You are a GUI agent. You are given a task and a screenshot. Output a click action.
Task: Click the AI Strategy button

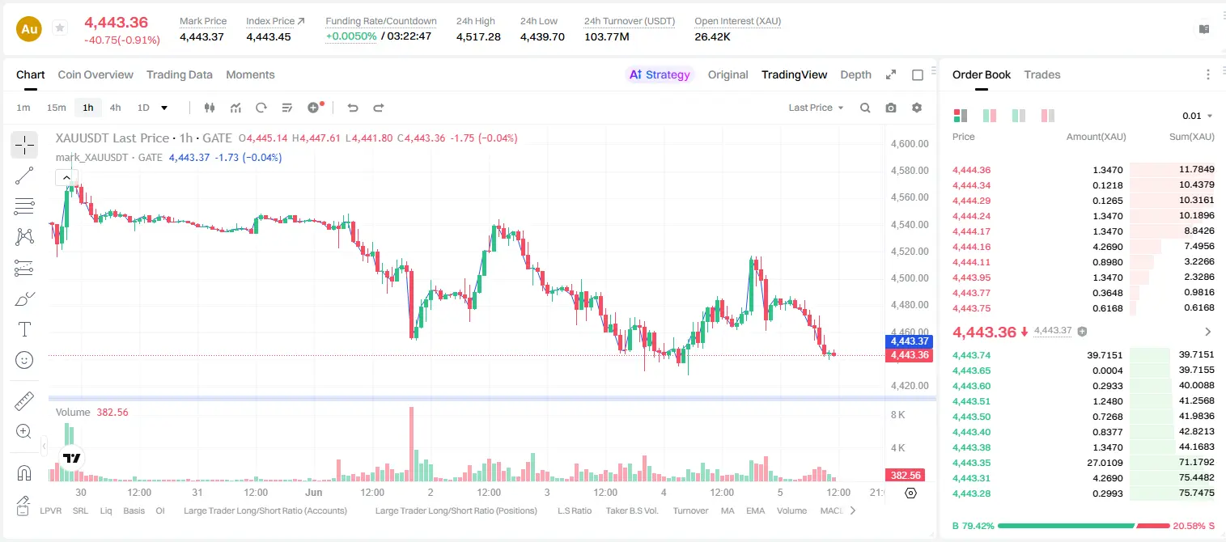(x=660, y=74)
